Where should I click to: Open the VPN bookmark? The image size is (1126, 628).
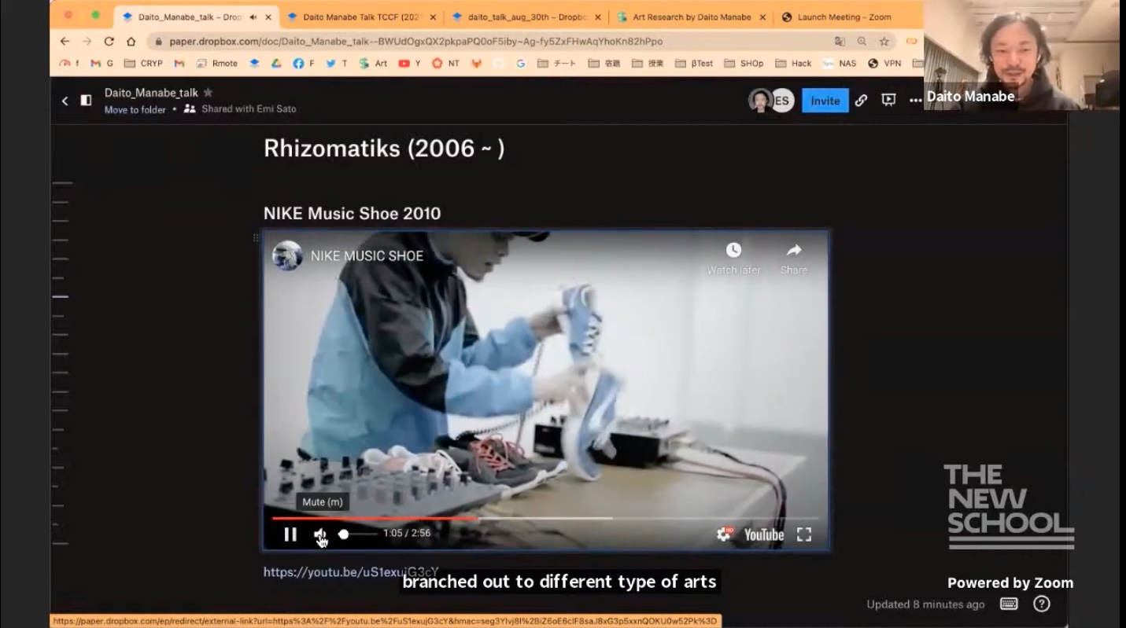884,64
